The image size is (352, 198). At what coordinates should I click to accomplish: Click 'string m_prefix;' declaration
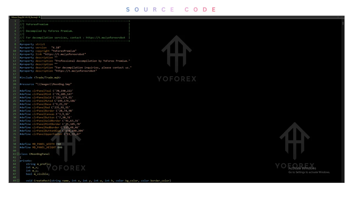coord(38,164)
